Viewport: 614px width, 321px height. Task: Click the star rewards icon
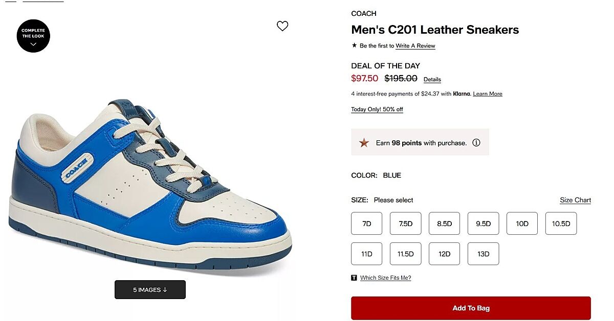pos(364,143)
